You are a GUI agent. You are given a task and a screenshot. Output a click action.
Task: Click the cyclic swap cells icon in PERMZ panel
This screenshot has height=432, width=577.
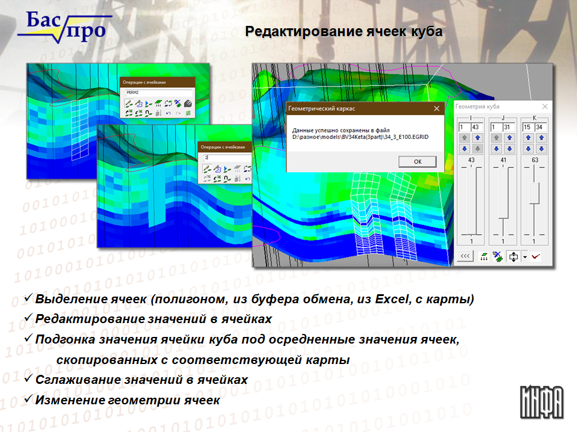[168, 103]
